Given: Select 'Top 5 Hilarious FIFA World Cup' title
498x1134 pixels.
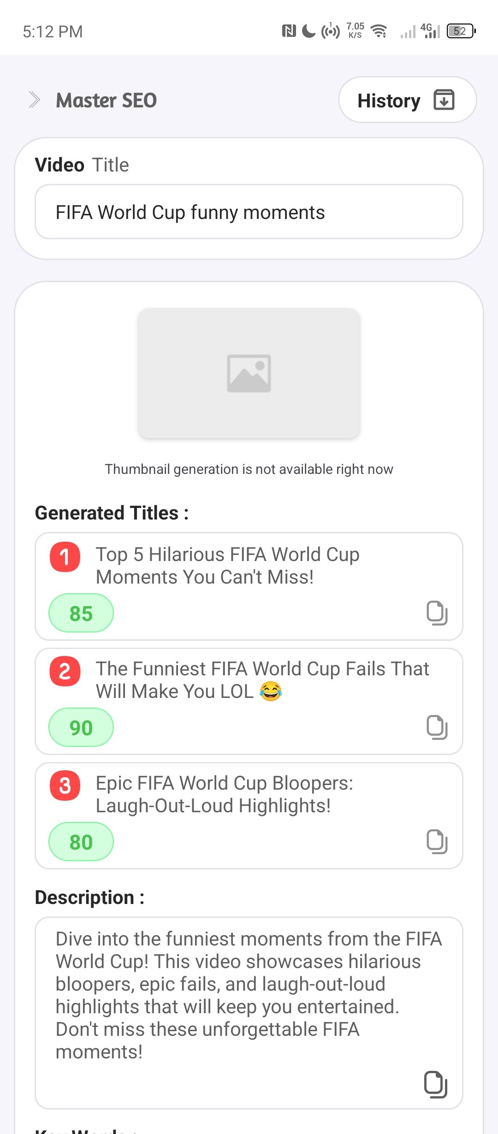Looking at the screenshot, I should click(x=228, y=566).
